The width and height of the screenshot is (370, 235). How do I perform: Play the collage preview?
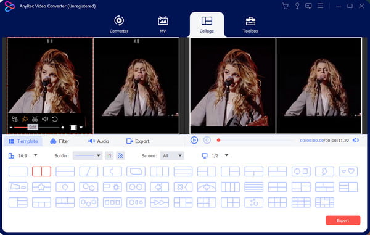point(194,140)
